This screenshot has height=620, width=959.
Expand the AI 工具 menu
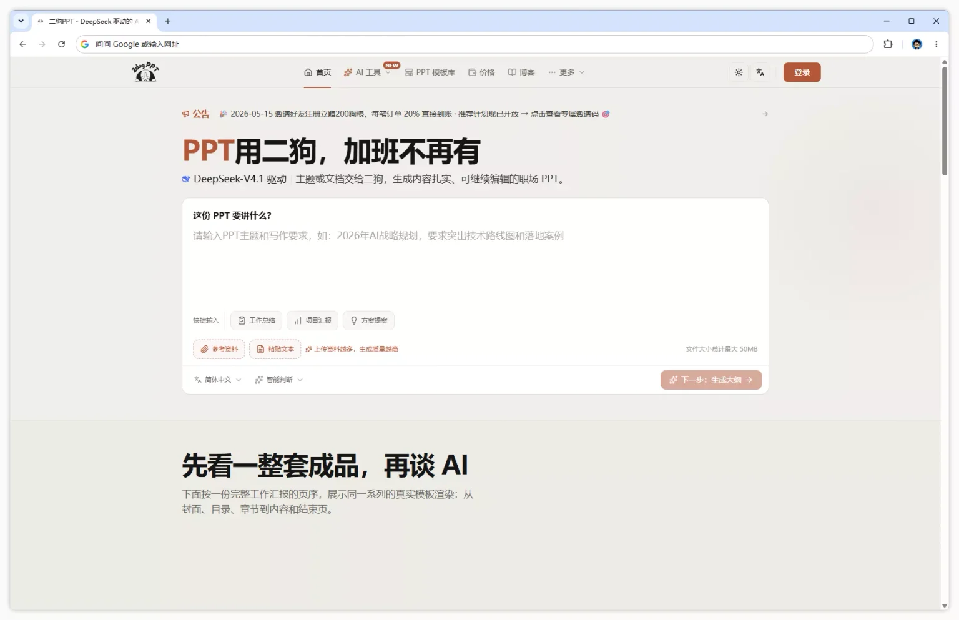(x=367, y=72)
